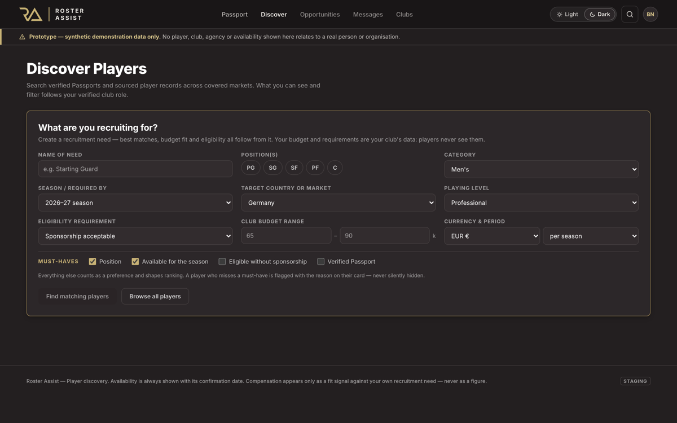Viewport: 677px width, 423px height.
Task: Open the Season / Required By dropdown
Action: [x=135, y=202]
